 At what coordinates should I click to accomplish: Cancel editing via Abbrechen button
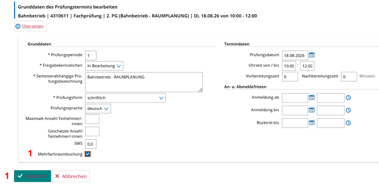coord(70,176)
